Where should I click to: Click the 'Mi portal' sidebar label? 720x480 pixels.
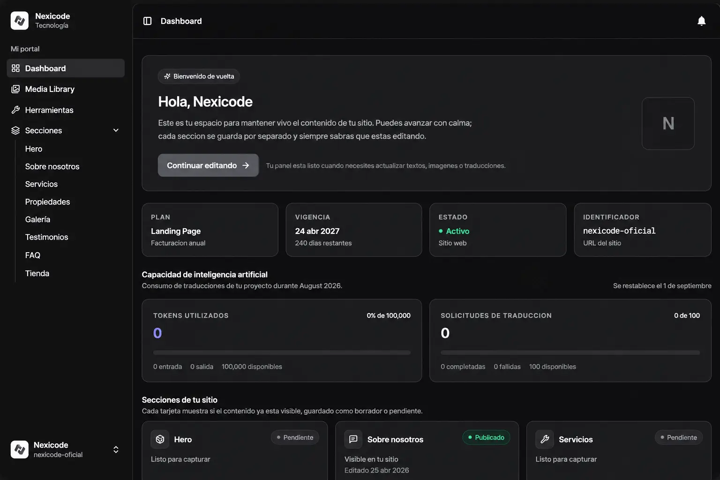[25, 49]
